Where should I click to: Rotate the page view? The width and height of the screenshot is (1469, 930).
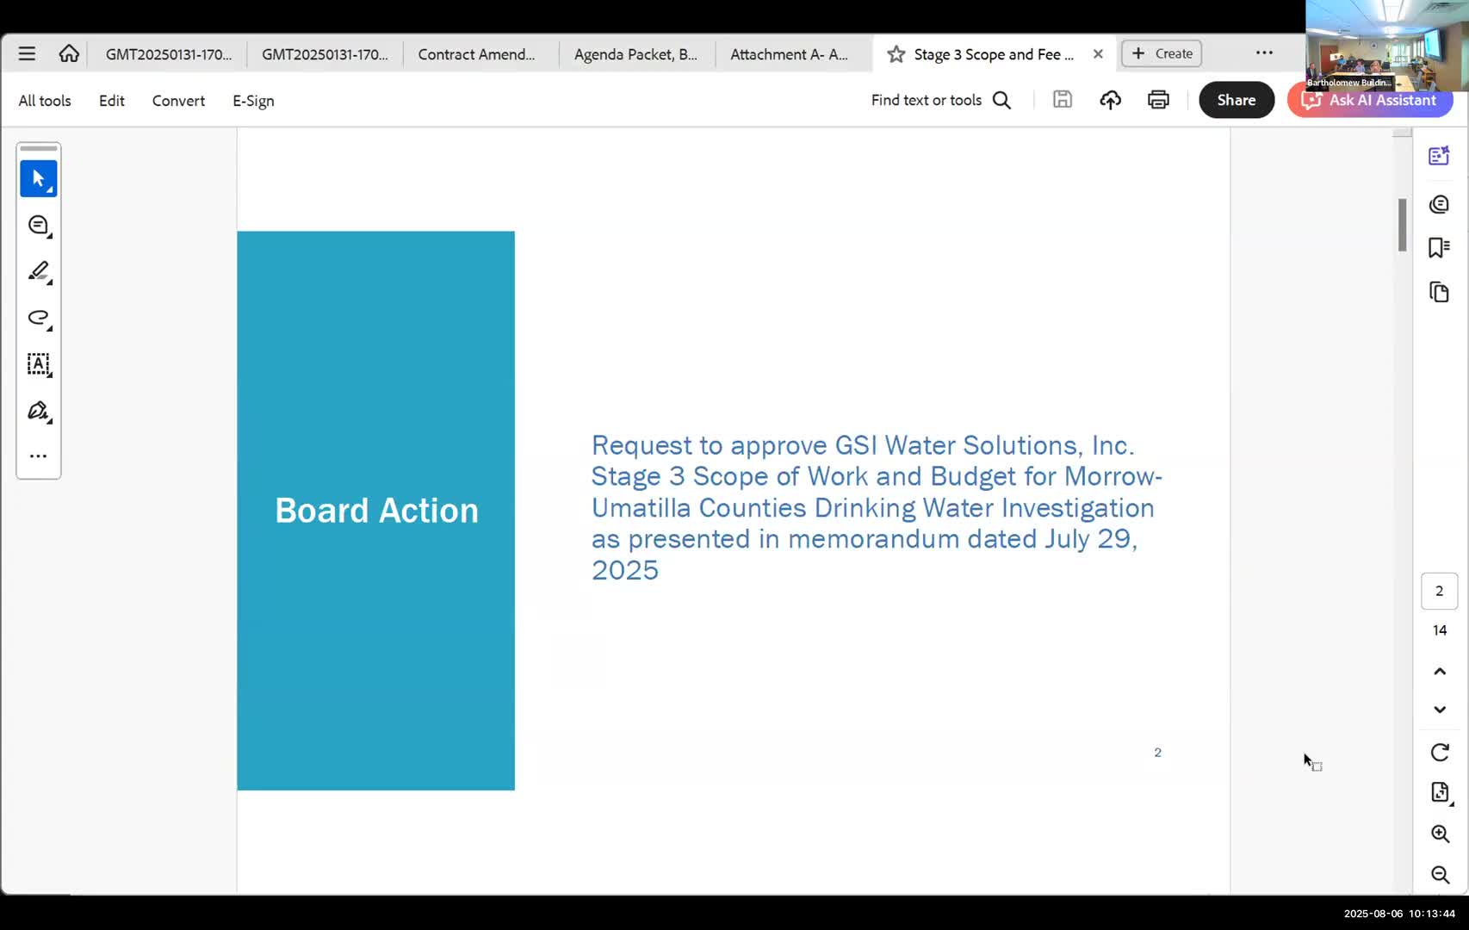[x=1440, y=753]
